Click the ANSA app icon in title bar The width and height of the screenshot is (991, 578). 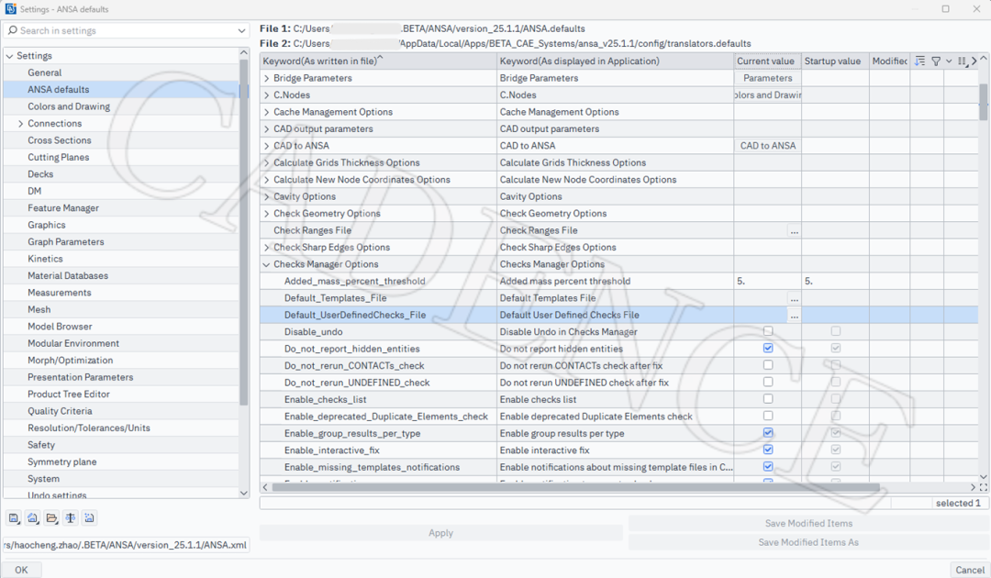11,9
